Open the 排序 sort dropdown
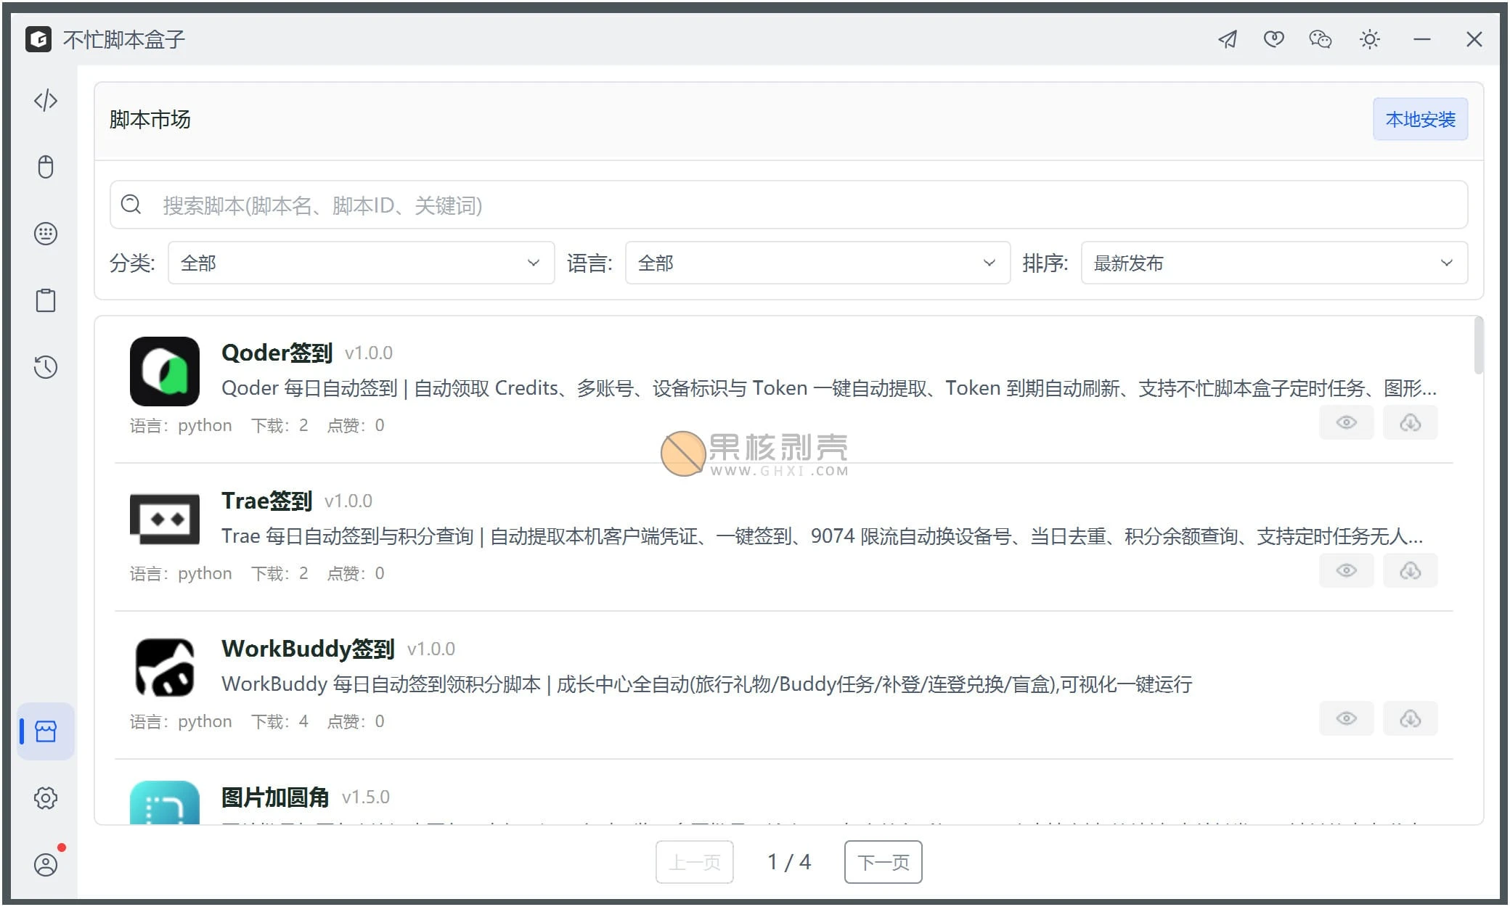The height and width of the screenshot is (907, 1510). click(1274, 263)
